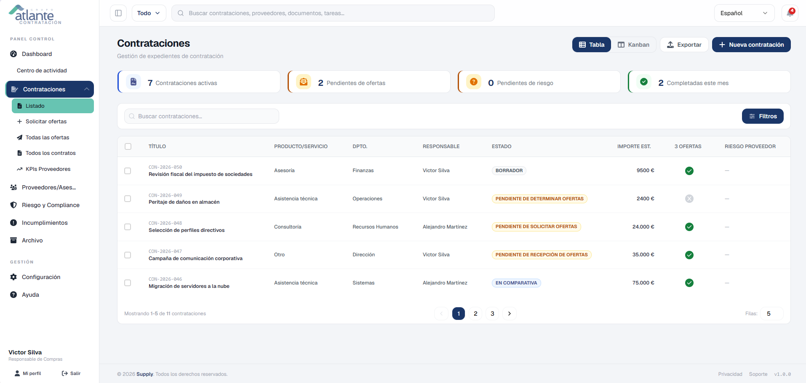The width and height of the screenshot is (806, 383).
Task: Click the Pendientes de riesgo question icon
Action: pos(474,82)
